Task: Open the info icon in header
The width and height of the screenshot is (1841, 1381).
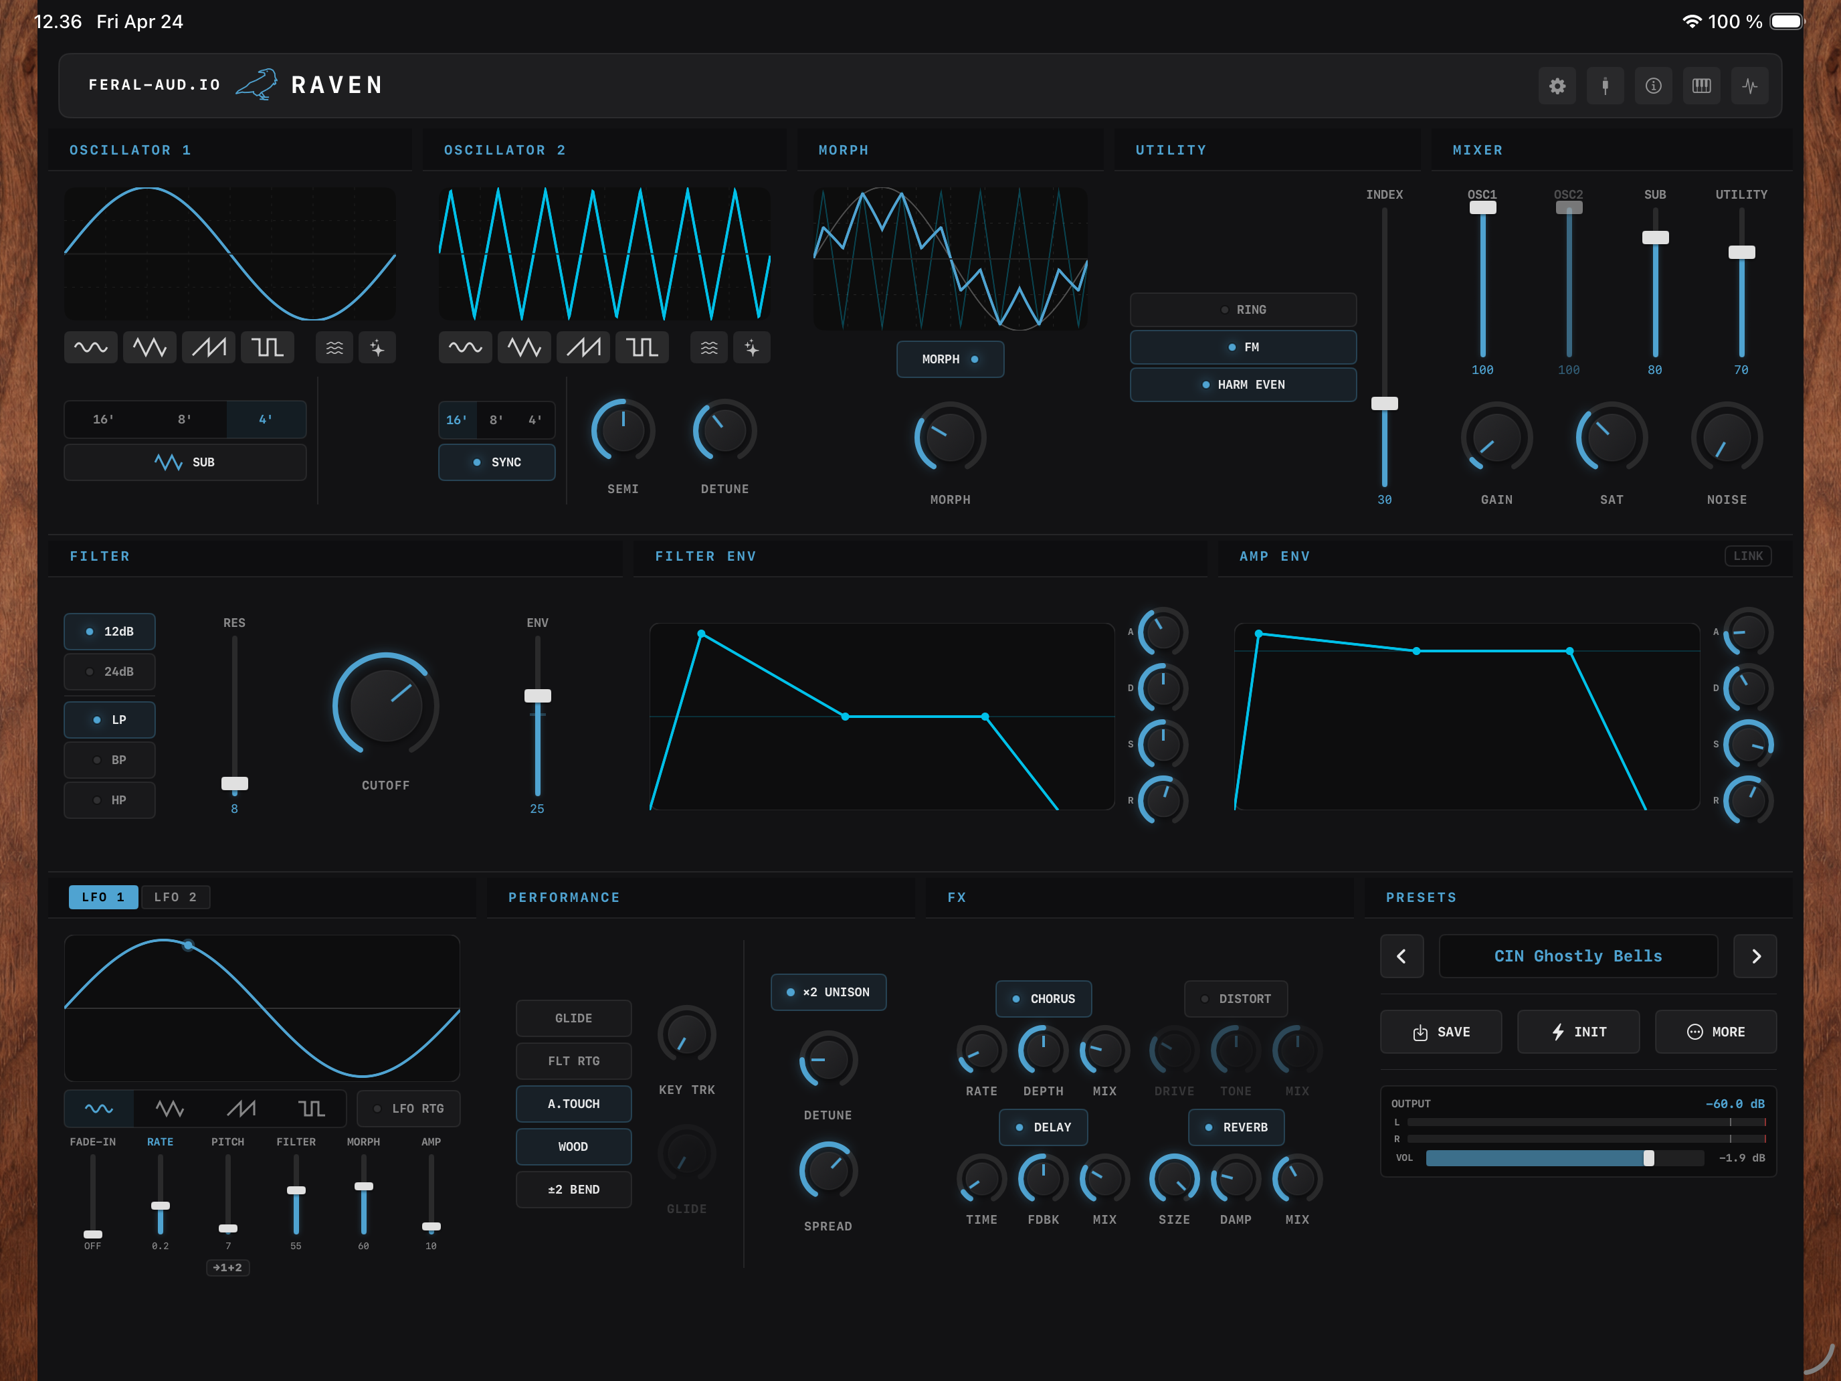Action: point(1654,86)
